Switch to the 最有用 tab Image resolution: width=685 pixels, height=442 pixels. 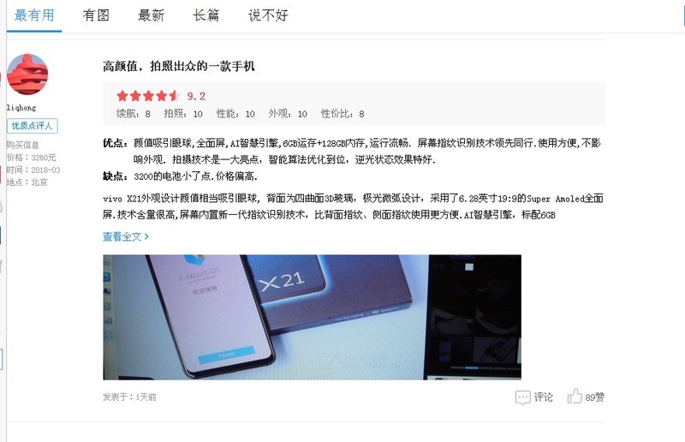34,15
